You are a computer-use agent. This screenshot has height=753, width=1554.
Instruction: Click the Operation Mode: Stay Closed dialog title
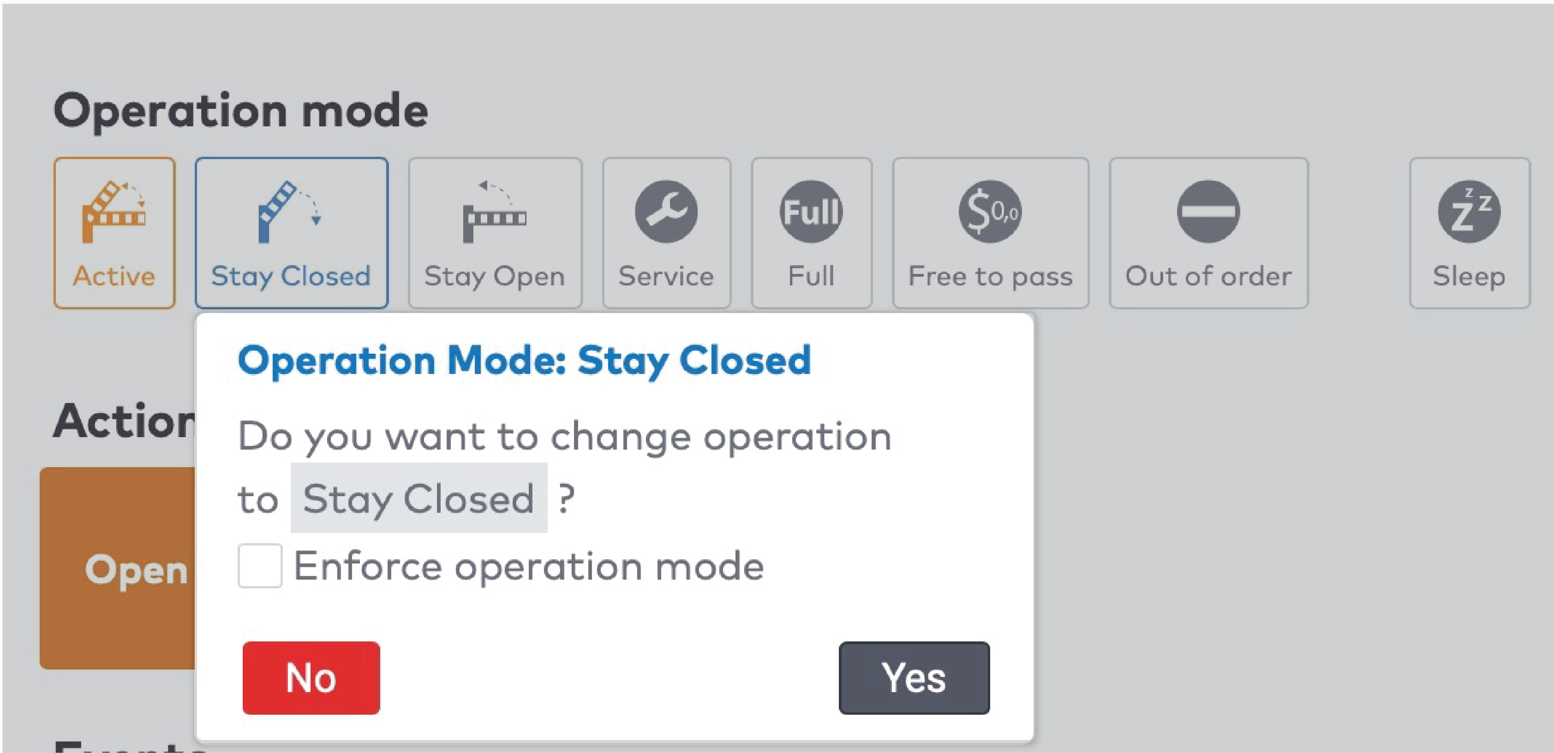click(x=526, y=360)
